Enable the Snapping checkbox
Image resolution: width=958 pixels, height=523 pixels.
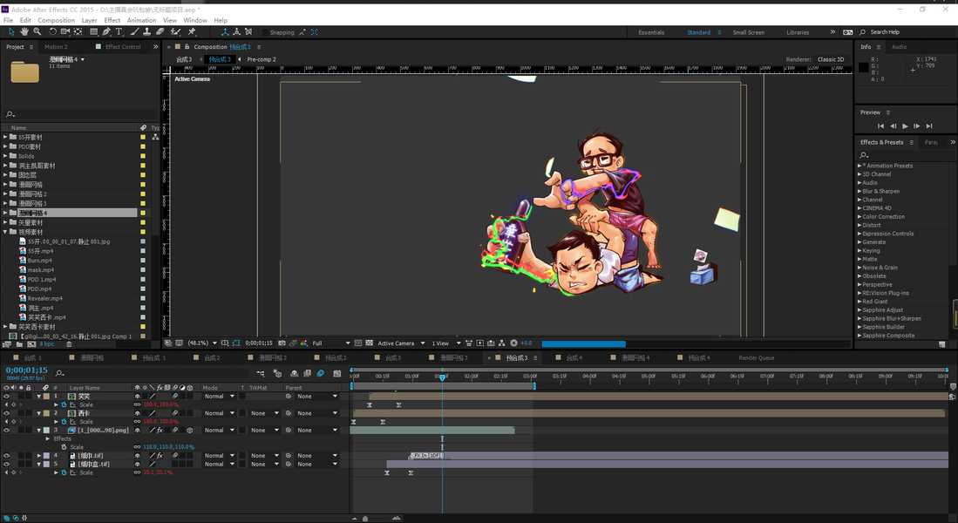(264, 32)
